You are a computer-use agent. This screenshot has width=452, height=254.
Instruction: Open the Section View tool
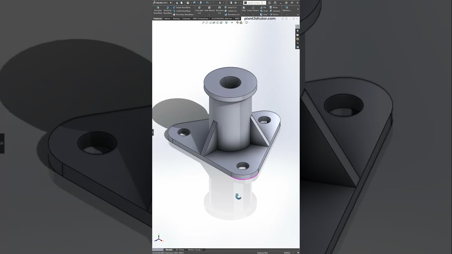tap(214, 23)
